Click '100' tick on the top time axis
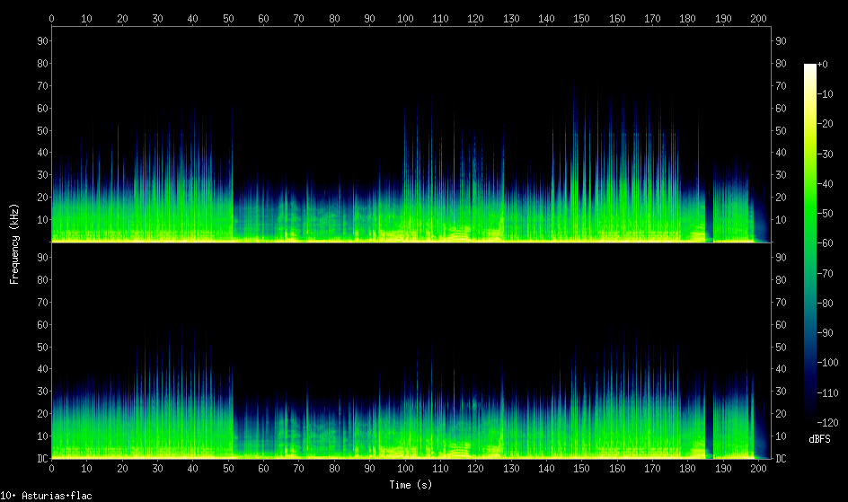The height and width of the screenshot is (502, 848). (405, 18)
